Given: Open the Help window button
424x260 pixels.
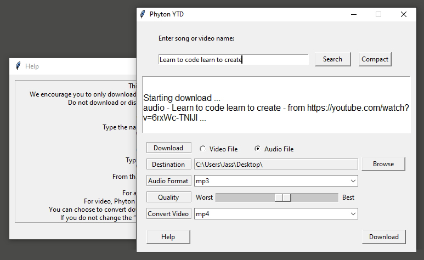Looking at the screenshot, I should (x=168, y=237).
